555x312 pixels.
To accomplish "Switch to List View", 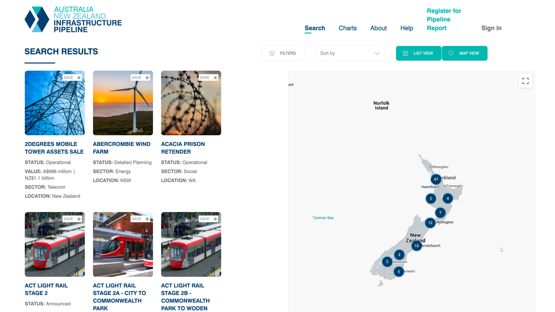I will [x=418, y=53].
